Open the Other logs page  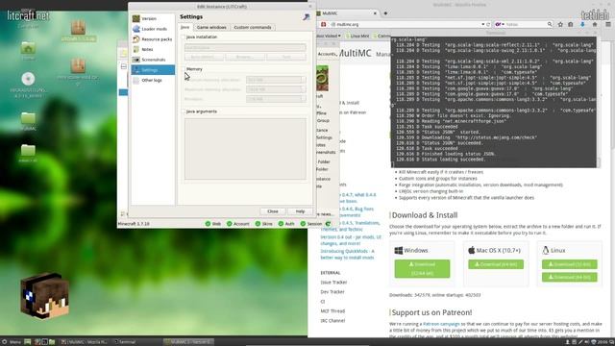(x=153, y=80)
